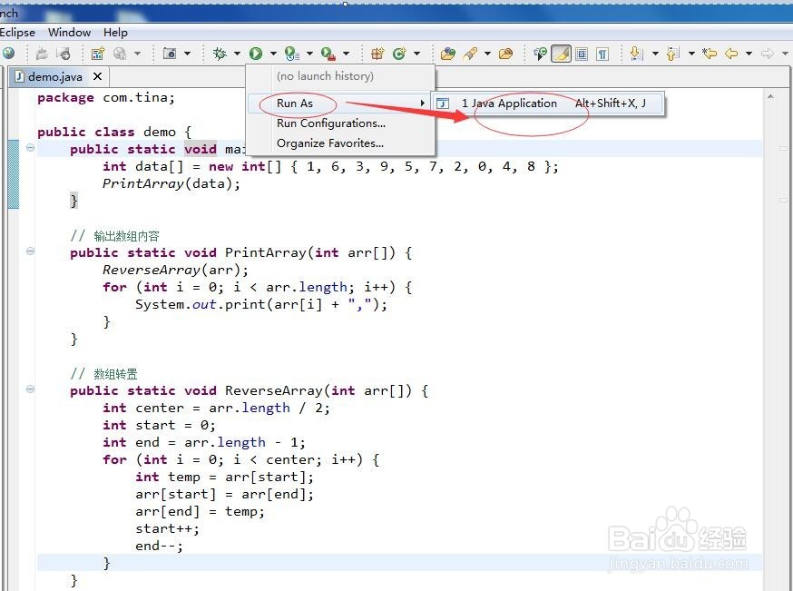The width and height of the screenshot is (793, 591).
Task: Click the Run with coverage icon
Action: click(292, 54)
